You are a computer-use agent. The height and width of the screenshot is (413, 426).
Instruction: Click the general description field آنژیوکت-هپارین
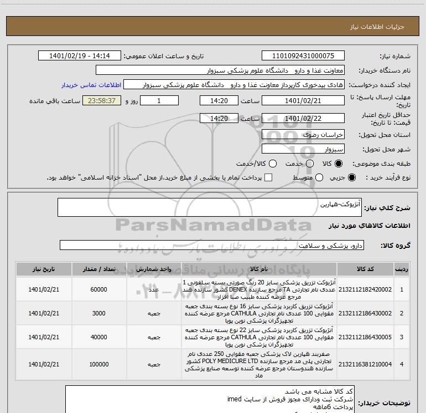(210, 207)
